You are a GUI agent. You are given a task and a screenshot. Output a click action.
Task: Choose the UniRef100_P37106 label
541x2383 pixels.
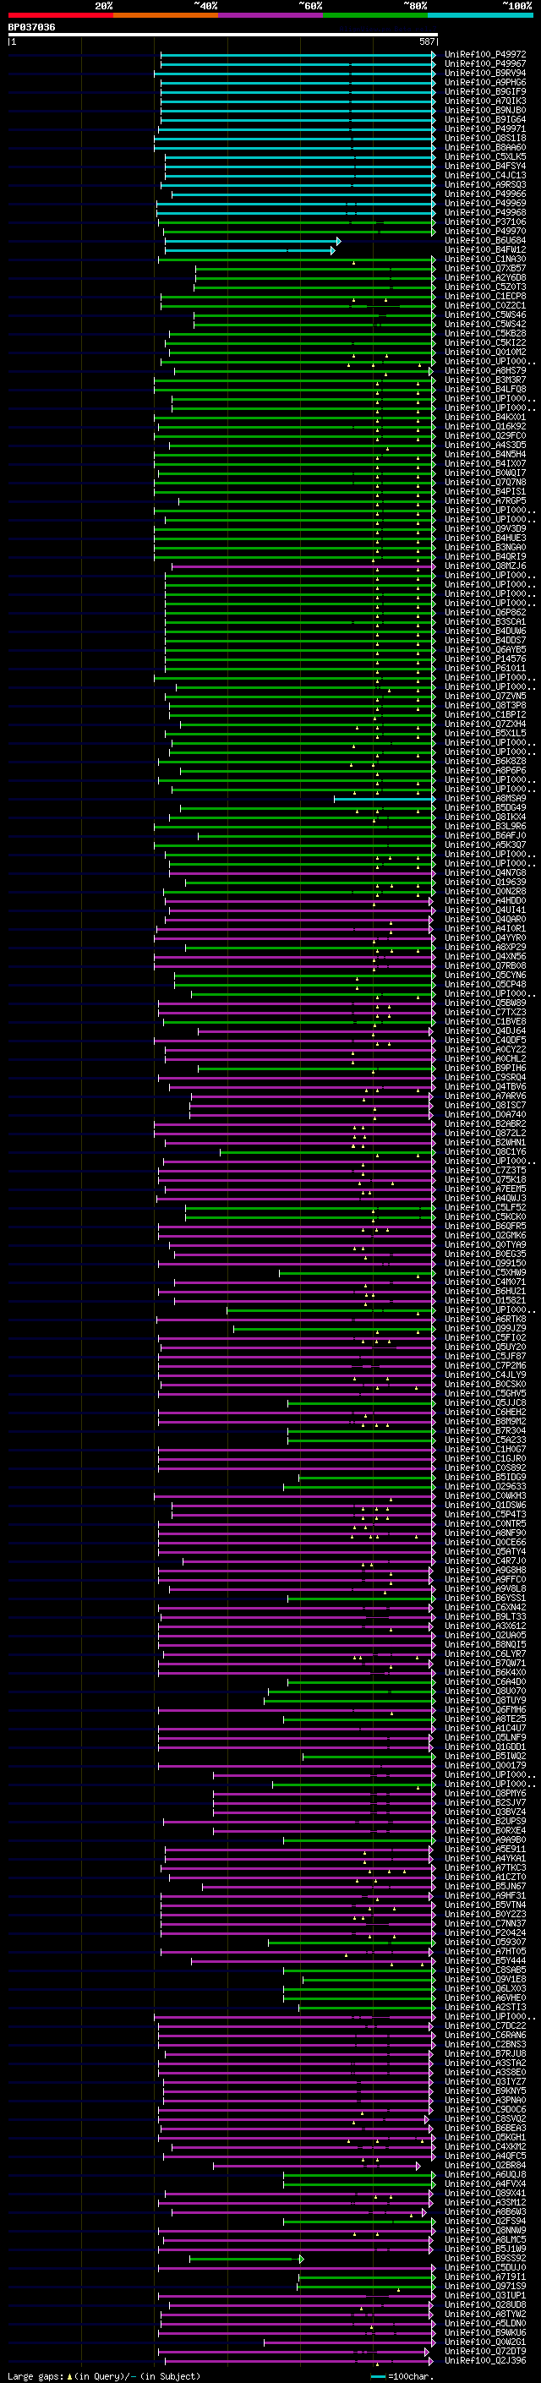pos(484,222)
